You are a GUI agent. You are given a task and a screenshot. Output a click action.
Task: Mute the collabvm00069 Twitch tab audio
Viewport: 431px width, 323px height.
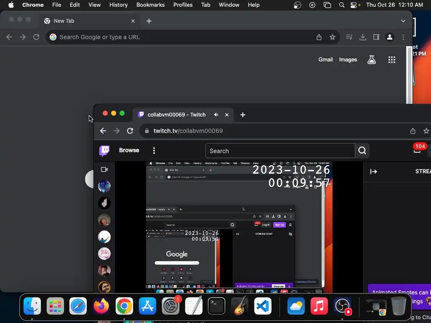pyautogui.click(x=216, y=115)
